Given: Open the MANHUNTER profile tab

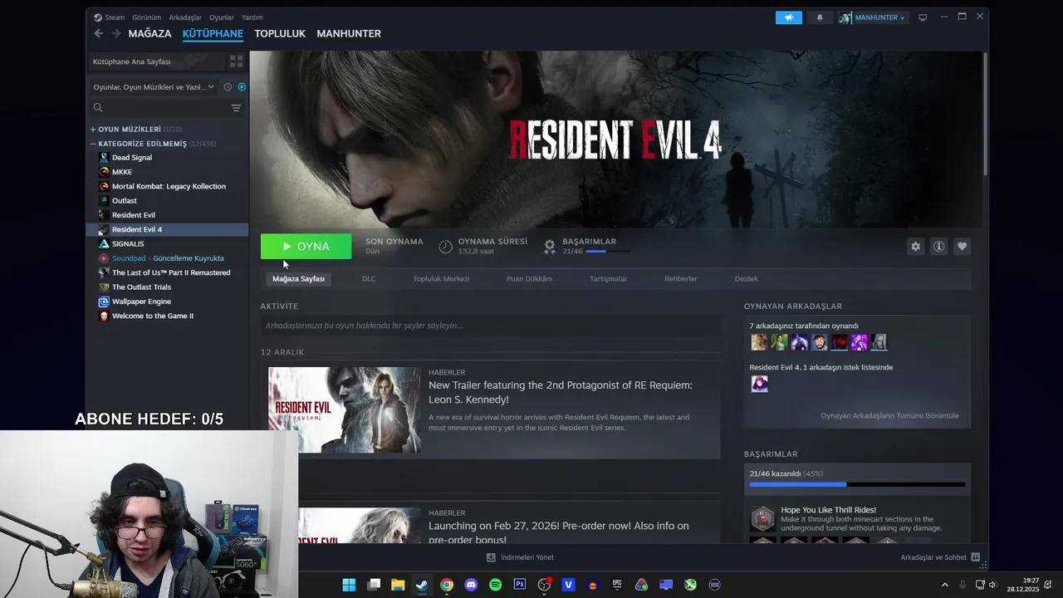Looking at the screenshot, I should click(349, 33).
